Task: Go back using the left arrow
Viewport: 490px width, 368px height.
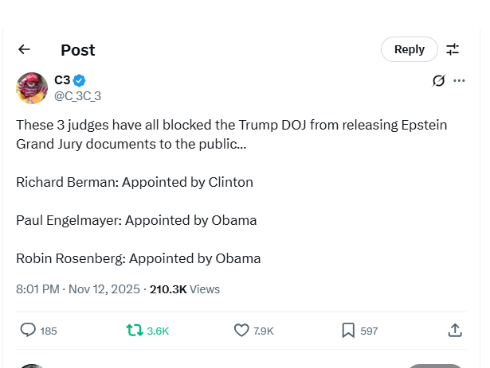Action: click(24, 49)
